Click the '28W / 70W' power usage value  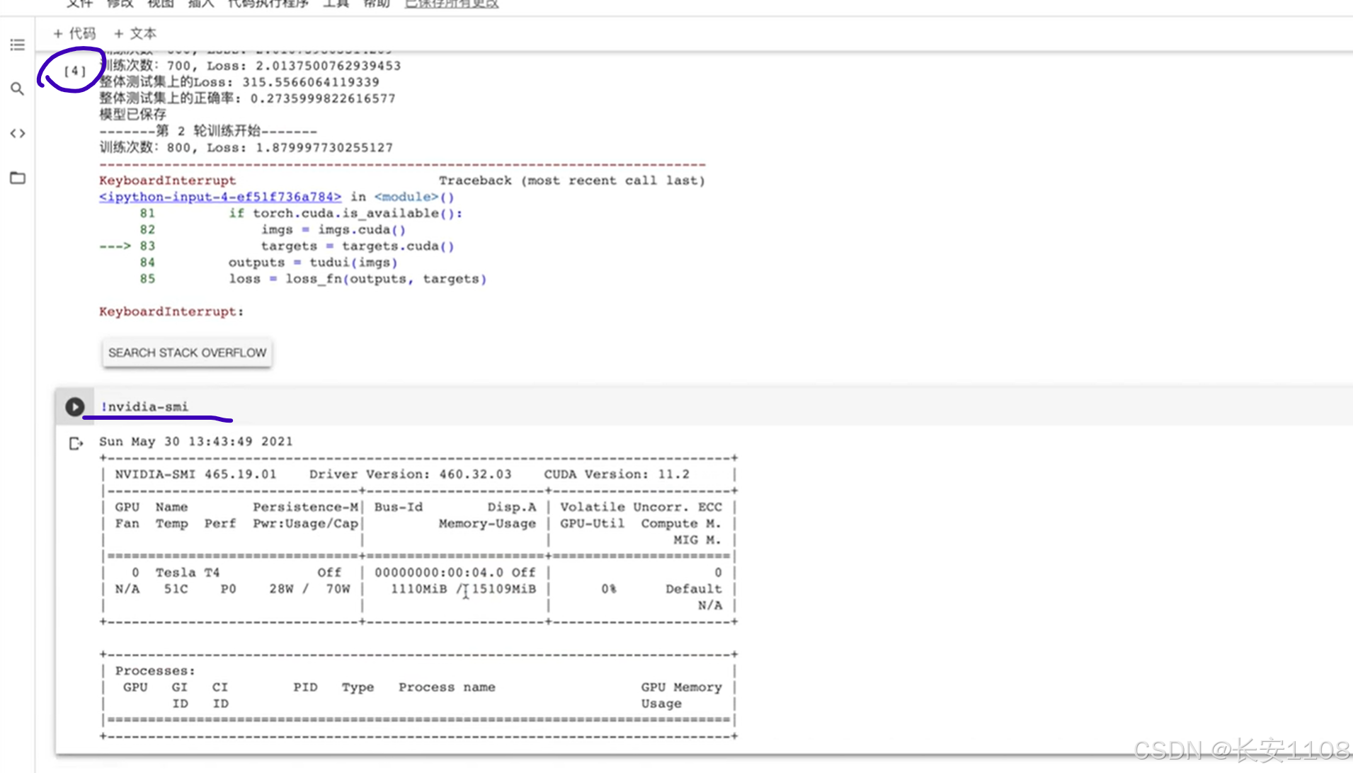click(x=309, y=589)
